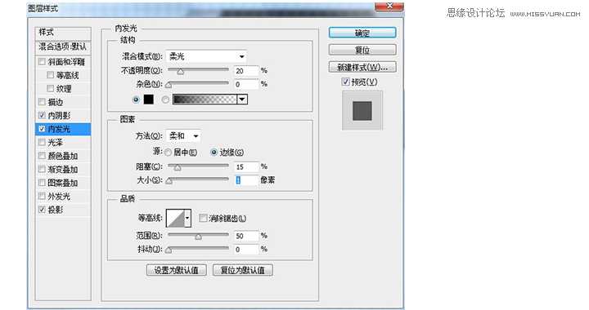
Task: Click the gradient preview bar
Action: tap(205, 100)
